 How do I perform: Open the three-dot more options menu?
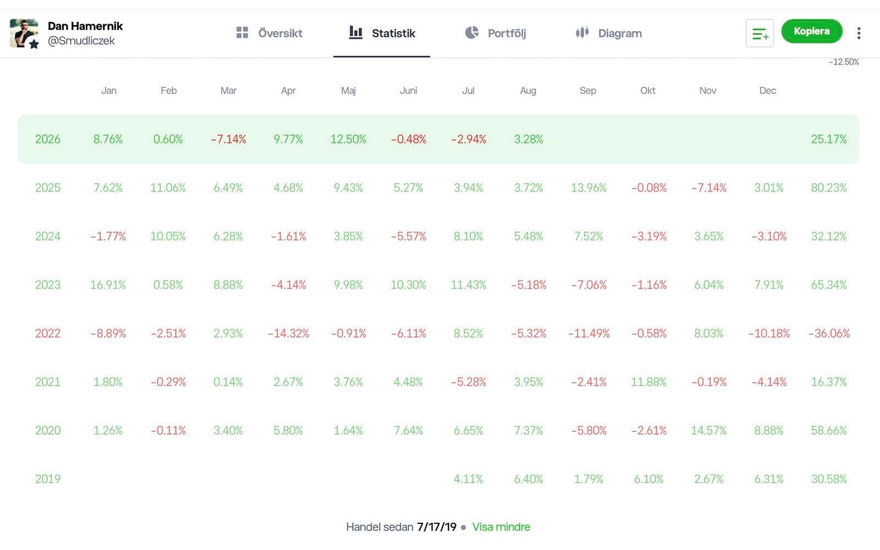coord(859,33)
